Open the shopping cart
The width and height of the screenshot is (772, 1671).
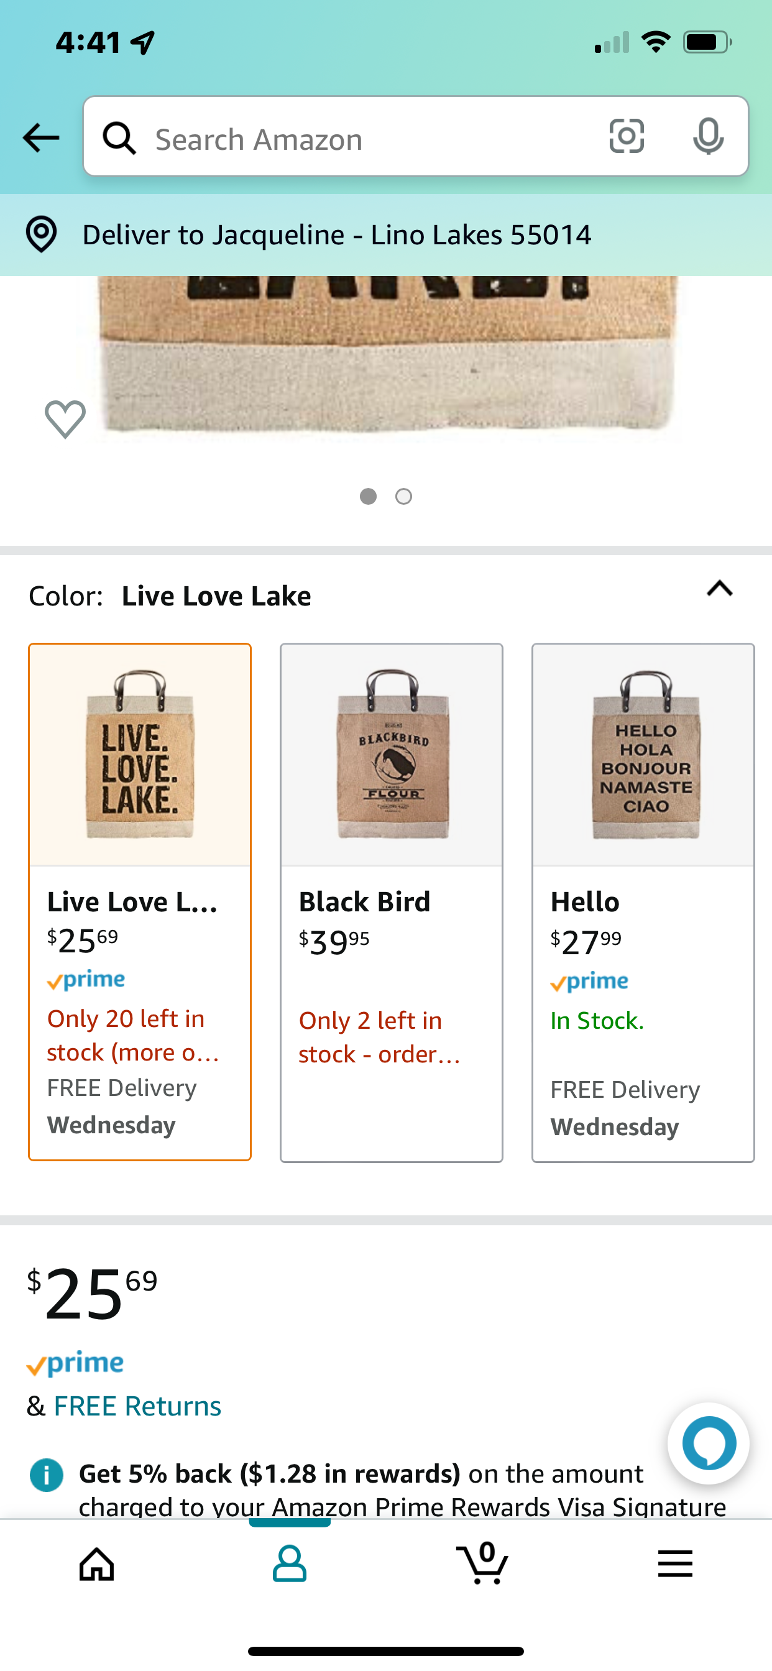tap(483, 1563)
